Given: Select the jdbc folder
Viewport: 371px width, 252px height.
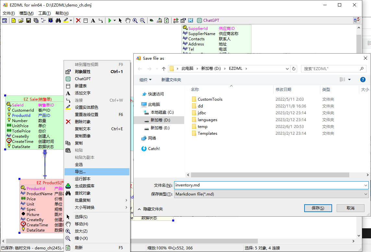Looking at the screenshot, I should 199,113.
